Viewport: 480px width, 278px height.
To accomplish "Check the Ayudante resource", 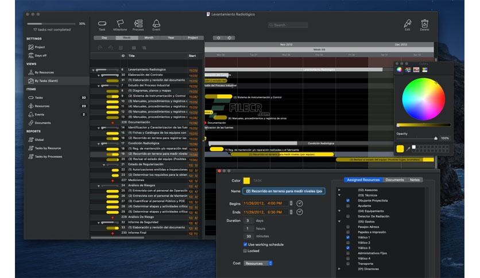I will click(348, 206).
